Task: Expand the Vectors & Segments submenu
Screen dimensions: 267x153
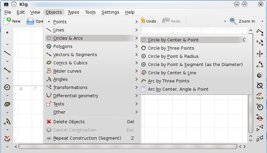Action: tap(92, 55)
